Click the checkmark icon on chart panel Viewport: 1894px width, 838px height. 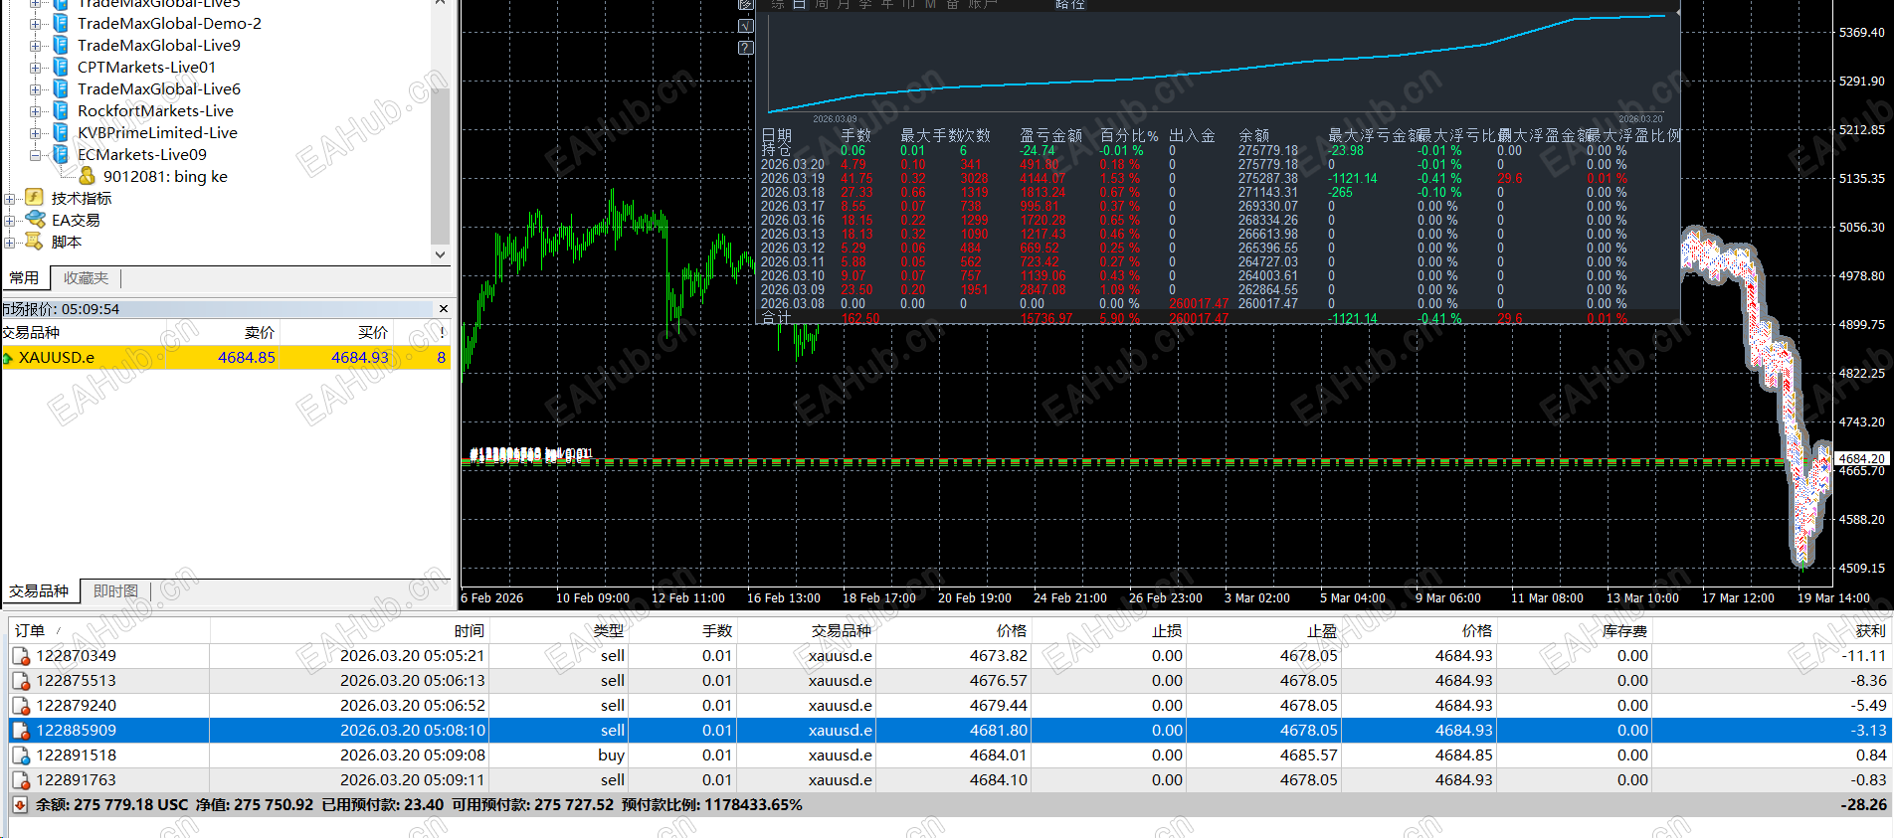[746, 26]
